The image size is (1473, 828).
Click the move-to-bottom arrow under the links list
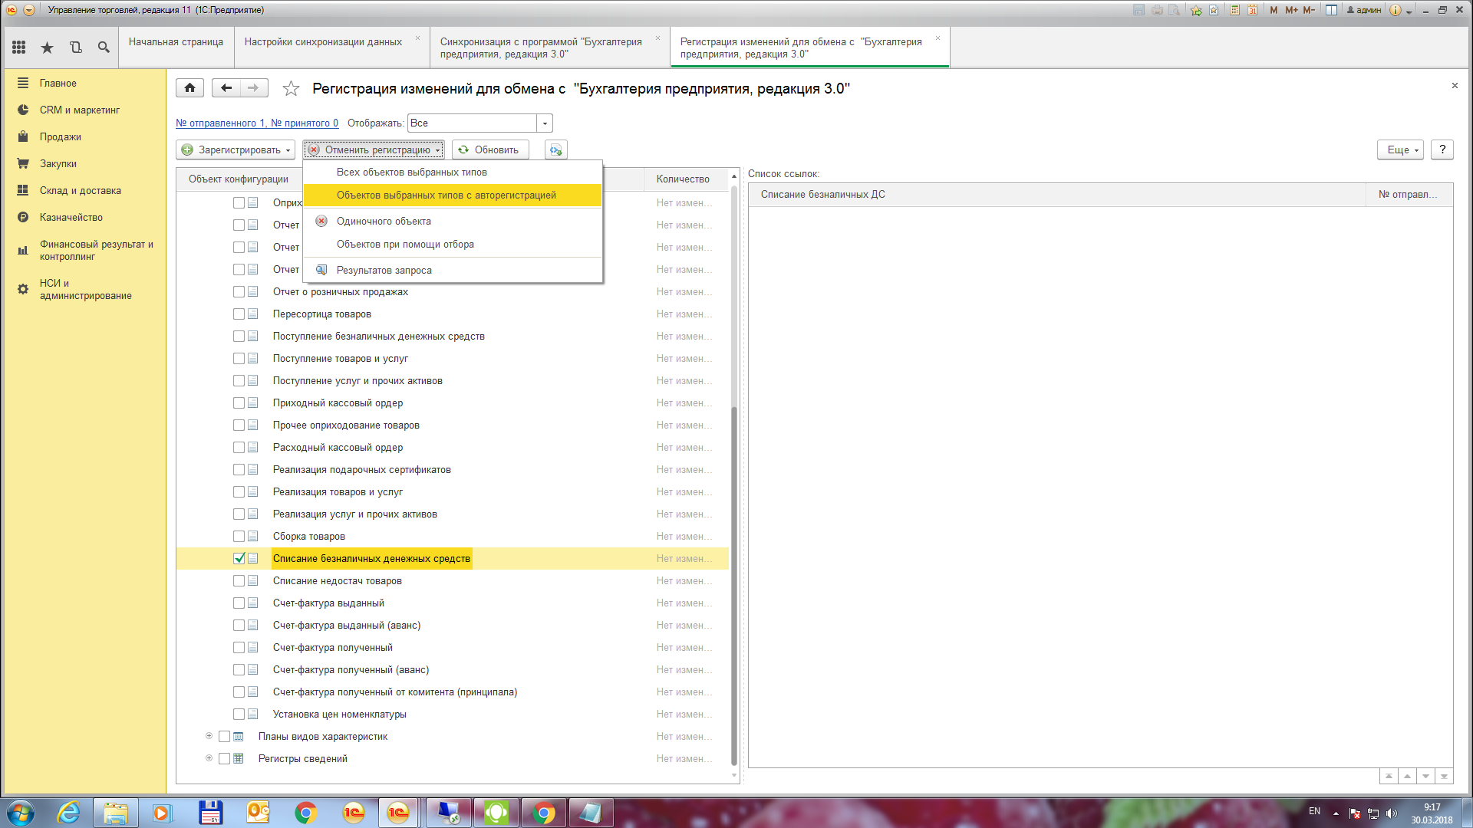[1444, 777]
